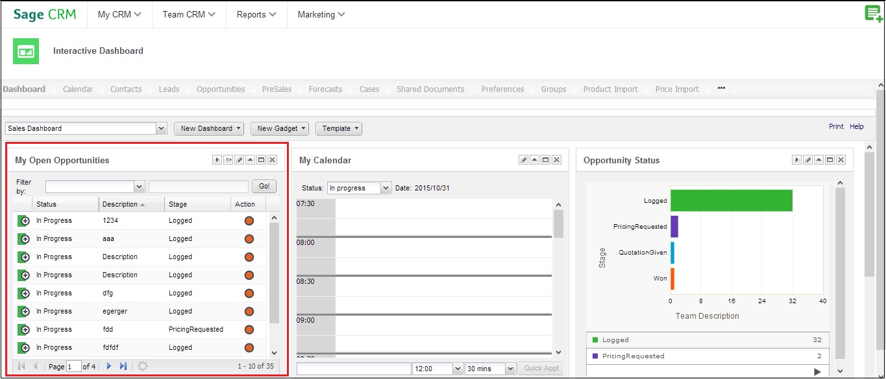This screenshot has height=379, width=886.
Task: Click the filter text input field
Action: click(199, 187)
